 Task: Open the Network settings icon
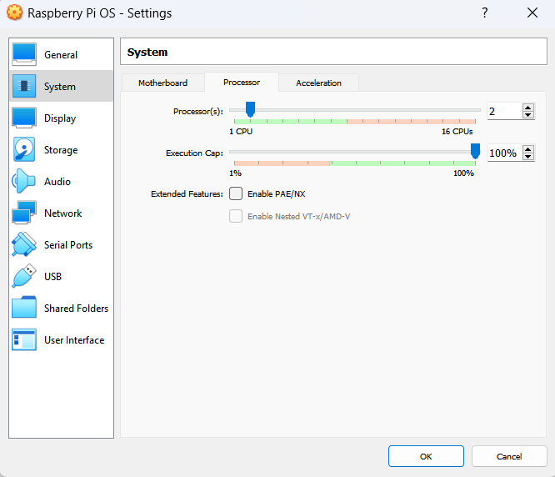tap(24, 213)
